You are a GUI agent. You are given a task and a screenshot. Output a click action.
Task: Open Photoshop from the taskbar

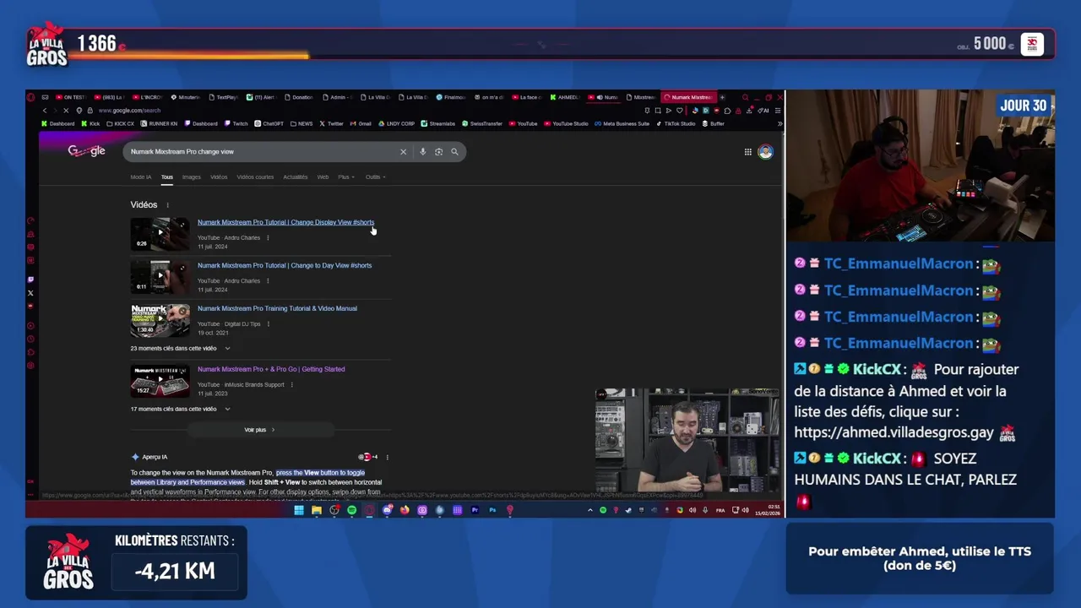pos(492,510)
